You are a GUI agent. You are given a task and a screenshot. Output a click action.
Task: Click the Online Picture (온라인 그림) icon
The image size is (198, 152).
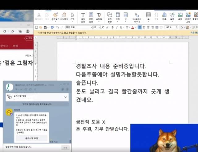(x=188, y=15)
